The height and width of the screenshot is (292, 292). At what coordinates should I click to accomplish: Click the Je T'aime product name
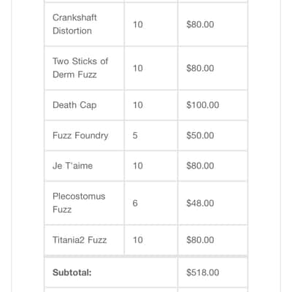72,166
